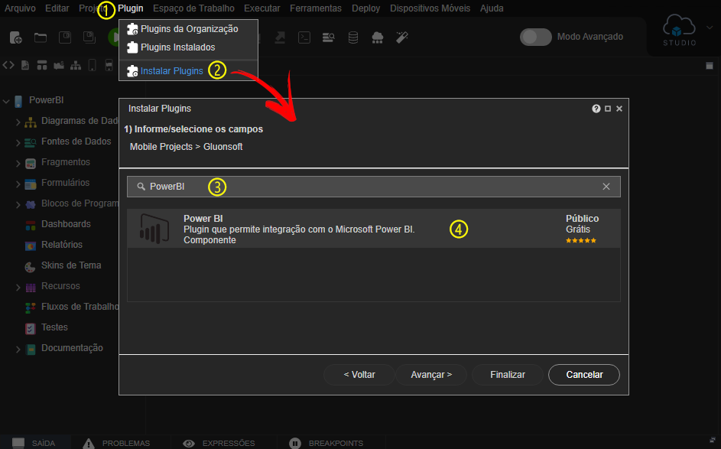721x449 pixels.
Task: Open the Deploy menu
Action: [366, 8]
